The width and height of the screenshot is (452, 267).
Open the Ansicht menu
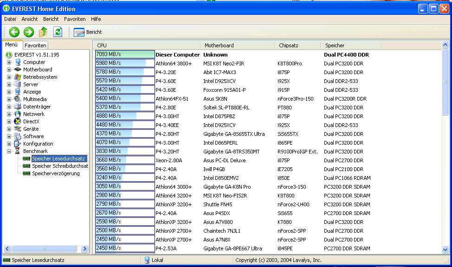coord(29,19)
